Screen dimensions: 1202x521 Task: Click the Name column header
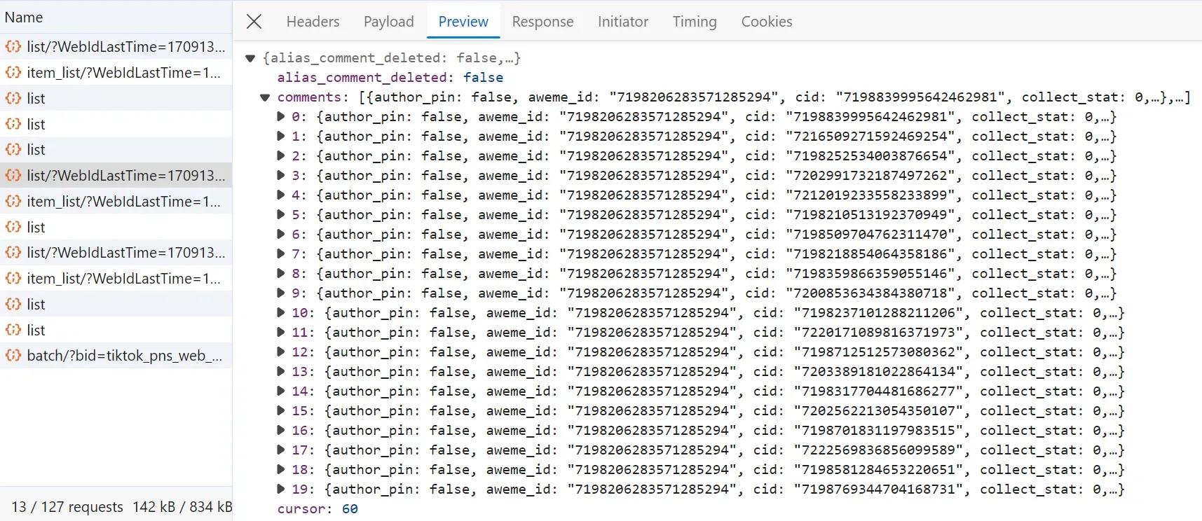[116, 17]
